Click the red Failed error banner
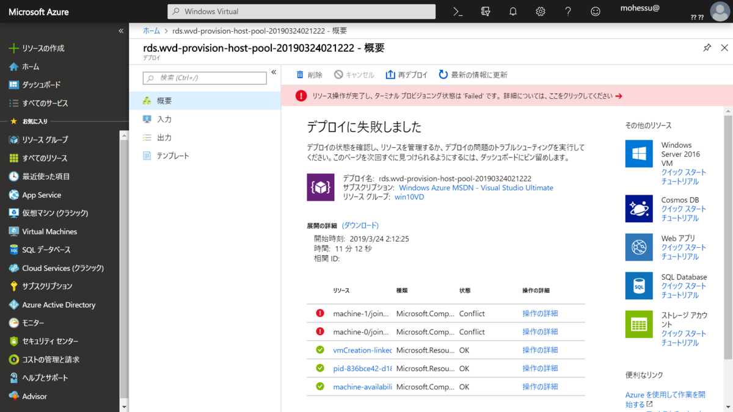733x412 pixels. pos(507,96)
